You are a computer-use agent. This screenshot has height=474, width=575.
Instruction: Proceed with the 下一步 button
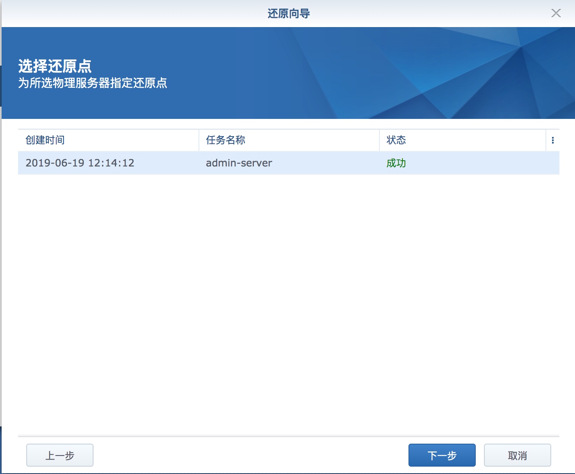[442, 455]
